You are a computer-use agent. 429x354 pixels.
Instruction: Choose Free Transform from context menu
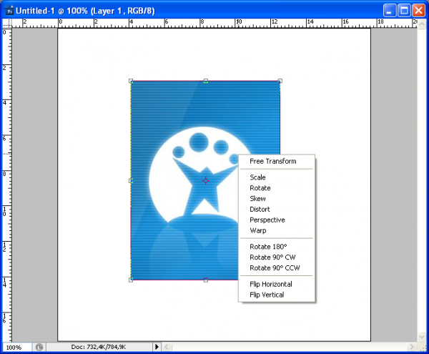tap(272, 161)
